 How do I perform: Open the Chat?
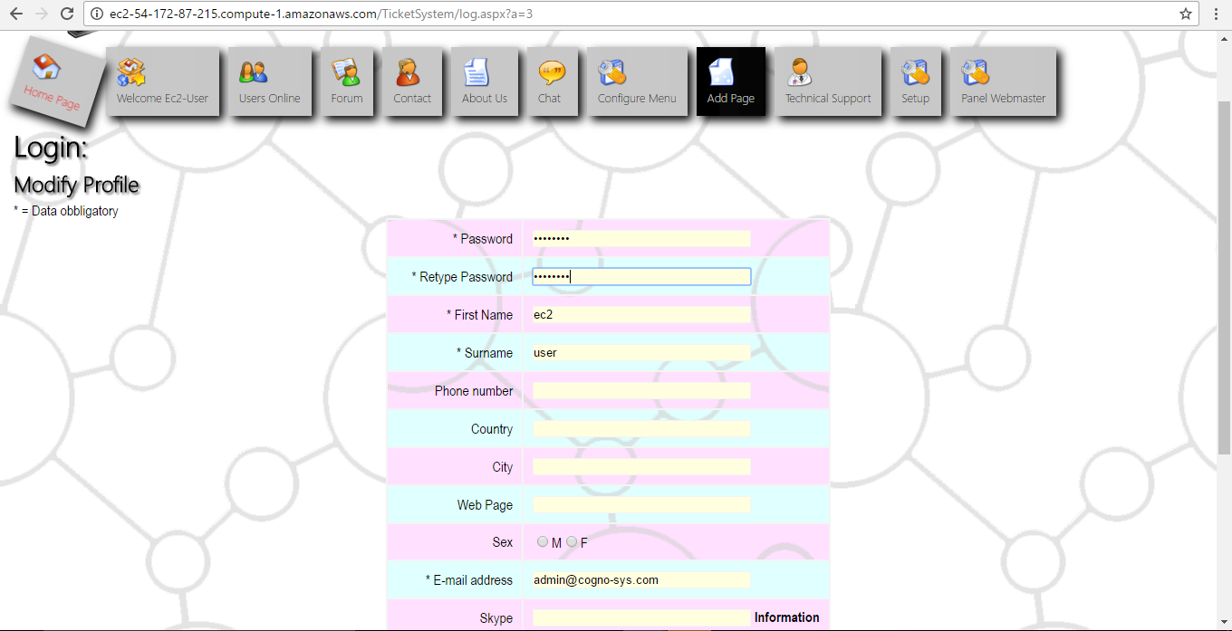coord(552,81)
